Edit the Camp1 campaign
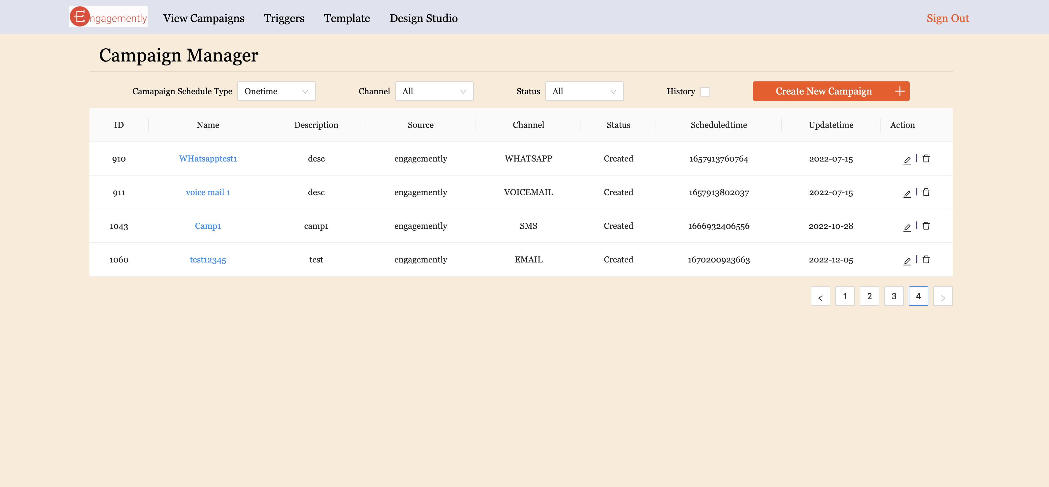Image resolution: width=1049 pixels, height=487 pixels. click(x=907, y=227)
